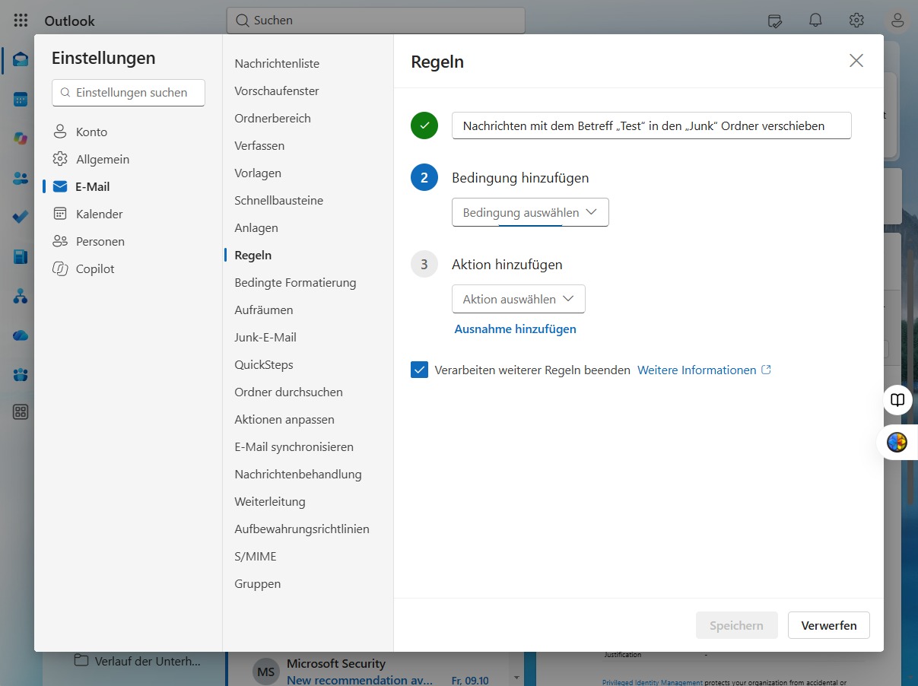Open the 'Weitere Informationen' link
Image resolution: width=918 pixels, height=686 pixels.
(704, 370)
